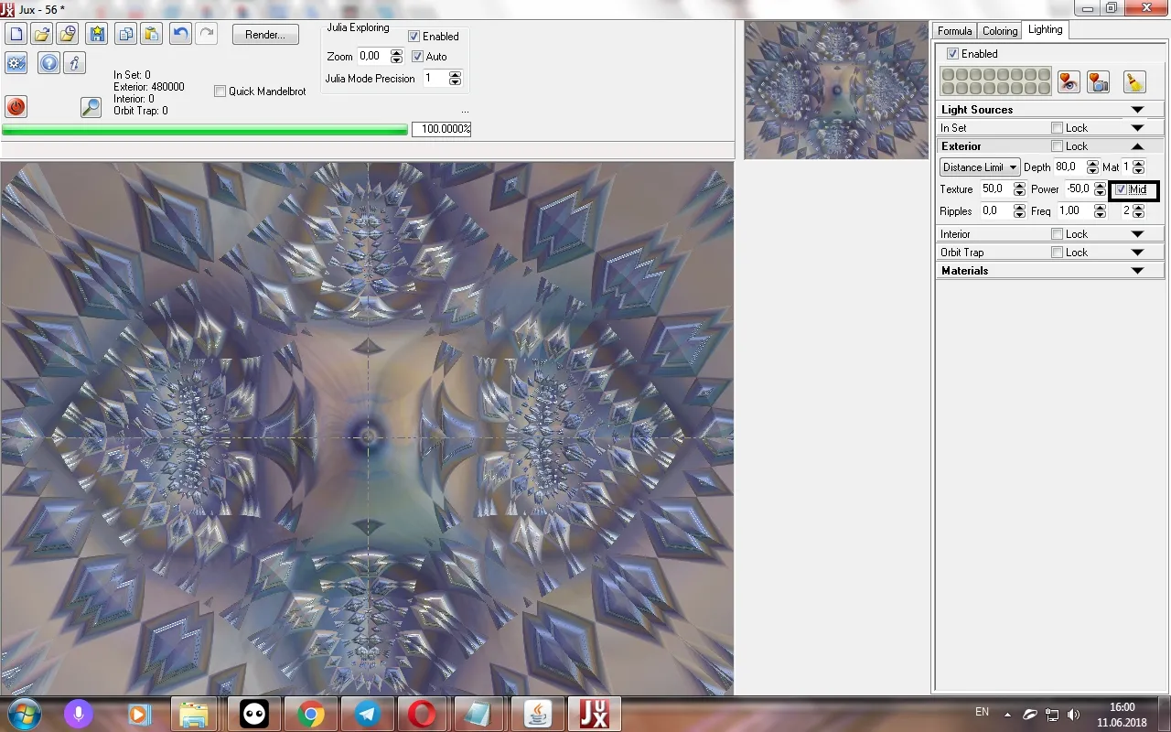Switch to the Formula tab
This screenshot has height=732, width=1171.
(x=954, y=31)
